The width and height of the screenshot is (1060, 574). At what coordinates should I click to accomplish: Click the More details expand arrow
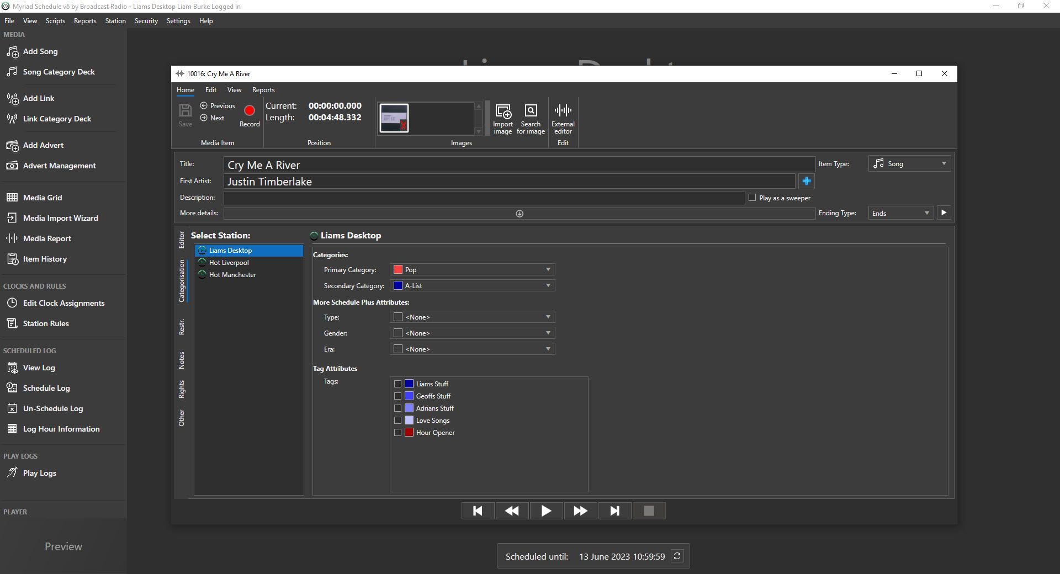(x=520, y=214)
